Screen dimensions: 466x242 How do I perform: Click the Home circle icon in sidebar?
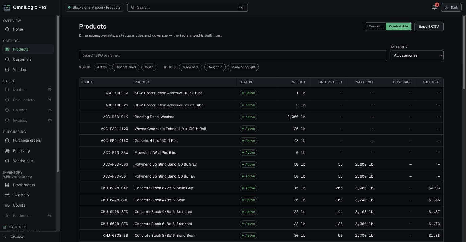tap(7, 29)
